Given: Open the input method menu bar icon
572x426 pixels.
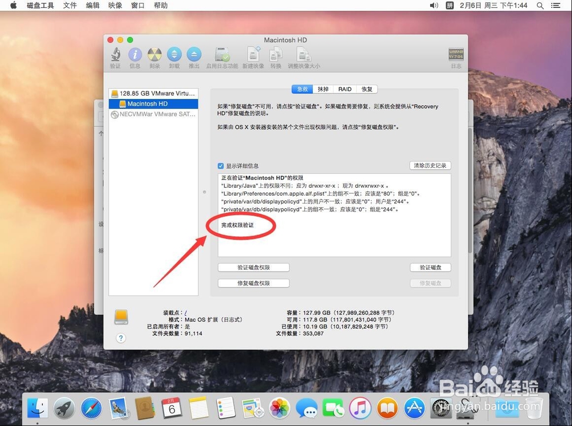Looking at the screenshot, I should pyautogui.click(x=450, y=6).
